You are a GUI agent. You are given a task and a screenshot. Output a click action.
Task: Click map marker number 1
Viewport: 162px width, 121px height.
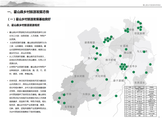point(140,30)
